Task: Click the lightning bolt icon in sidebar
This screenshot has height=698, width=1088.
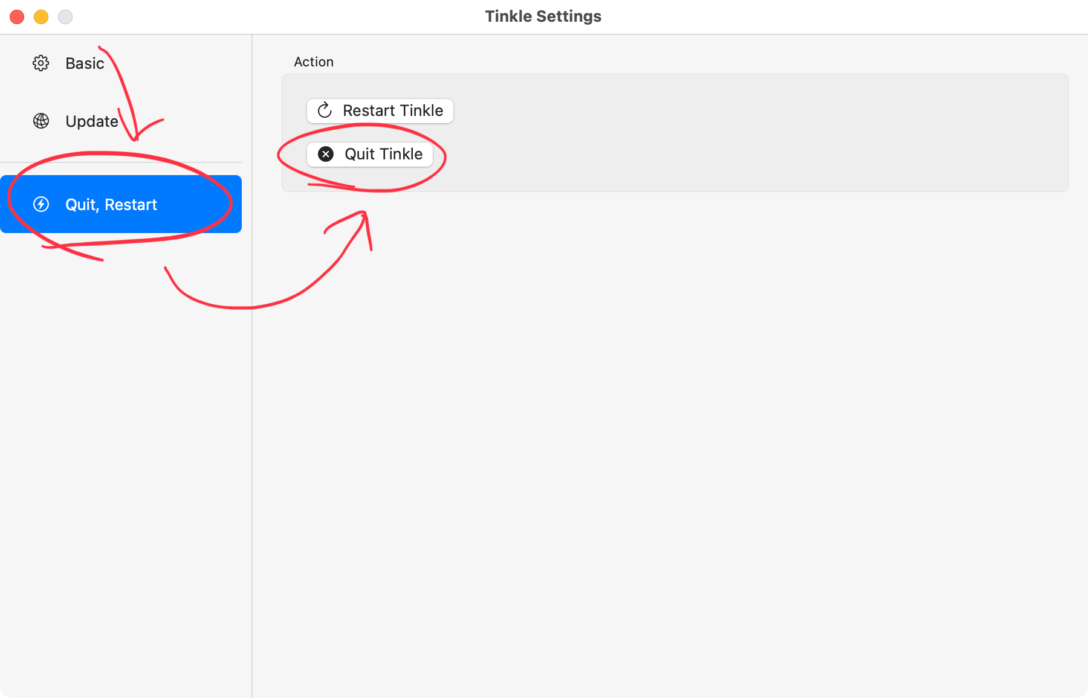Action: point(40,205)
